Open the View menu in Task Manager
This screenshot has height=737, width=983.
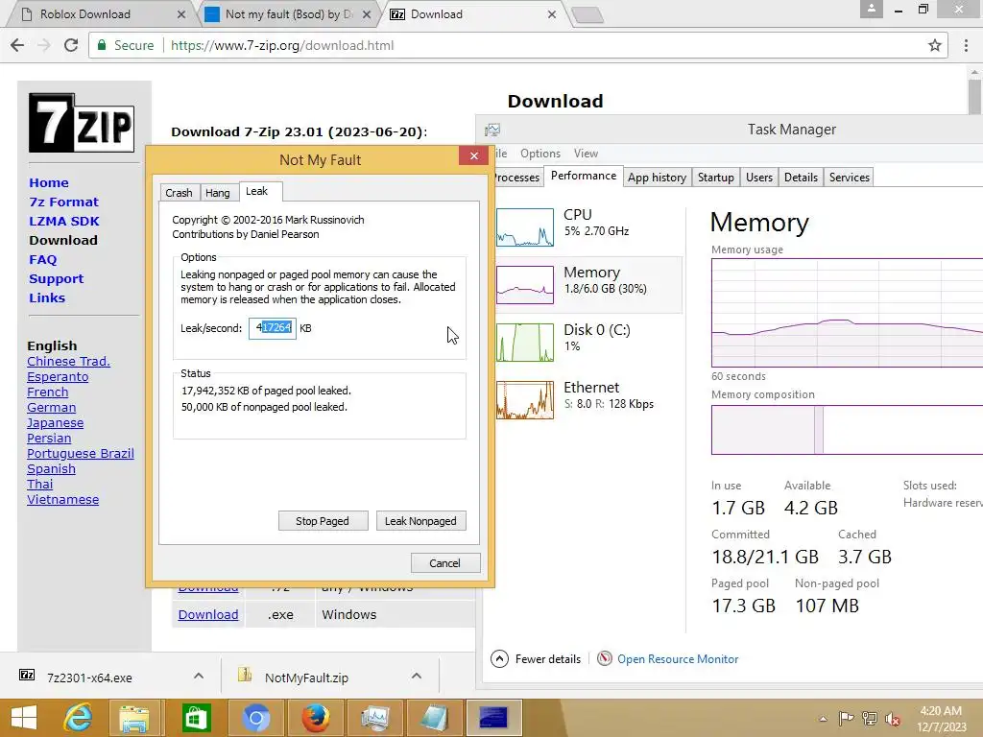click(586, 154)
